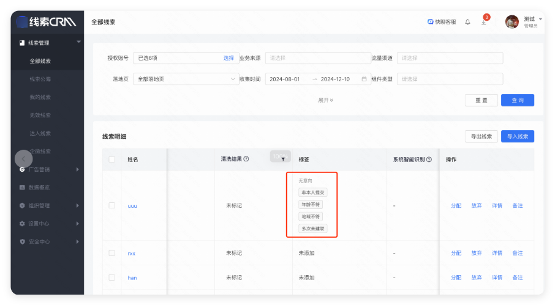
Task: Click 备注 in the uuu row
Action: 518,205
